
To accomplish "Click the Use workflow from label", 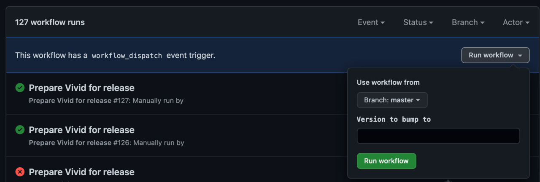I will [388, 82].
